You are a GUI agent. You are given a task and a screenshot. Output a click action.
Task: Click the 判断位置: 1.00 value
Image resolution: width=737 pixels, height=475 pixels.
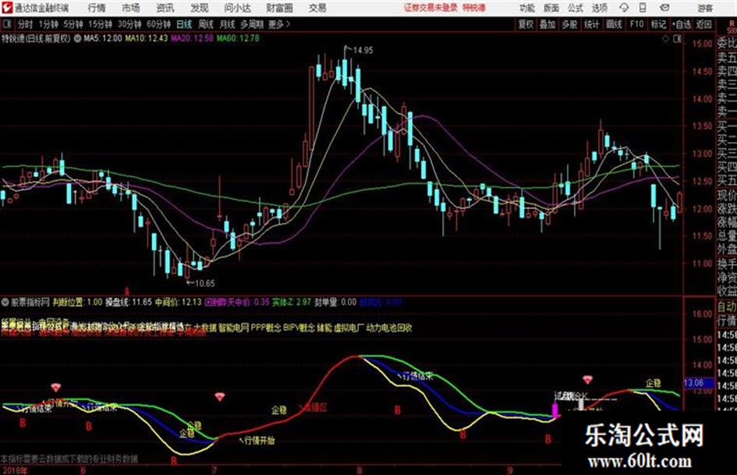77,302
